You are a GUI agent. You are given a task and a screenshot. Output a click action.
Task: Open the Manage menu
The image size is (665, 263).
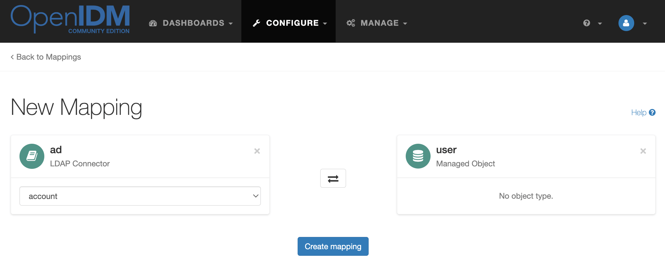click(377, 23)
